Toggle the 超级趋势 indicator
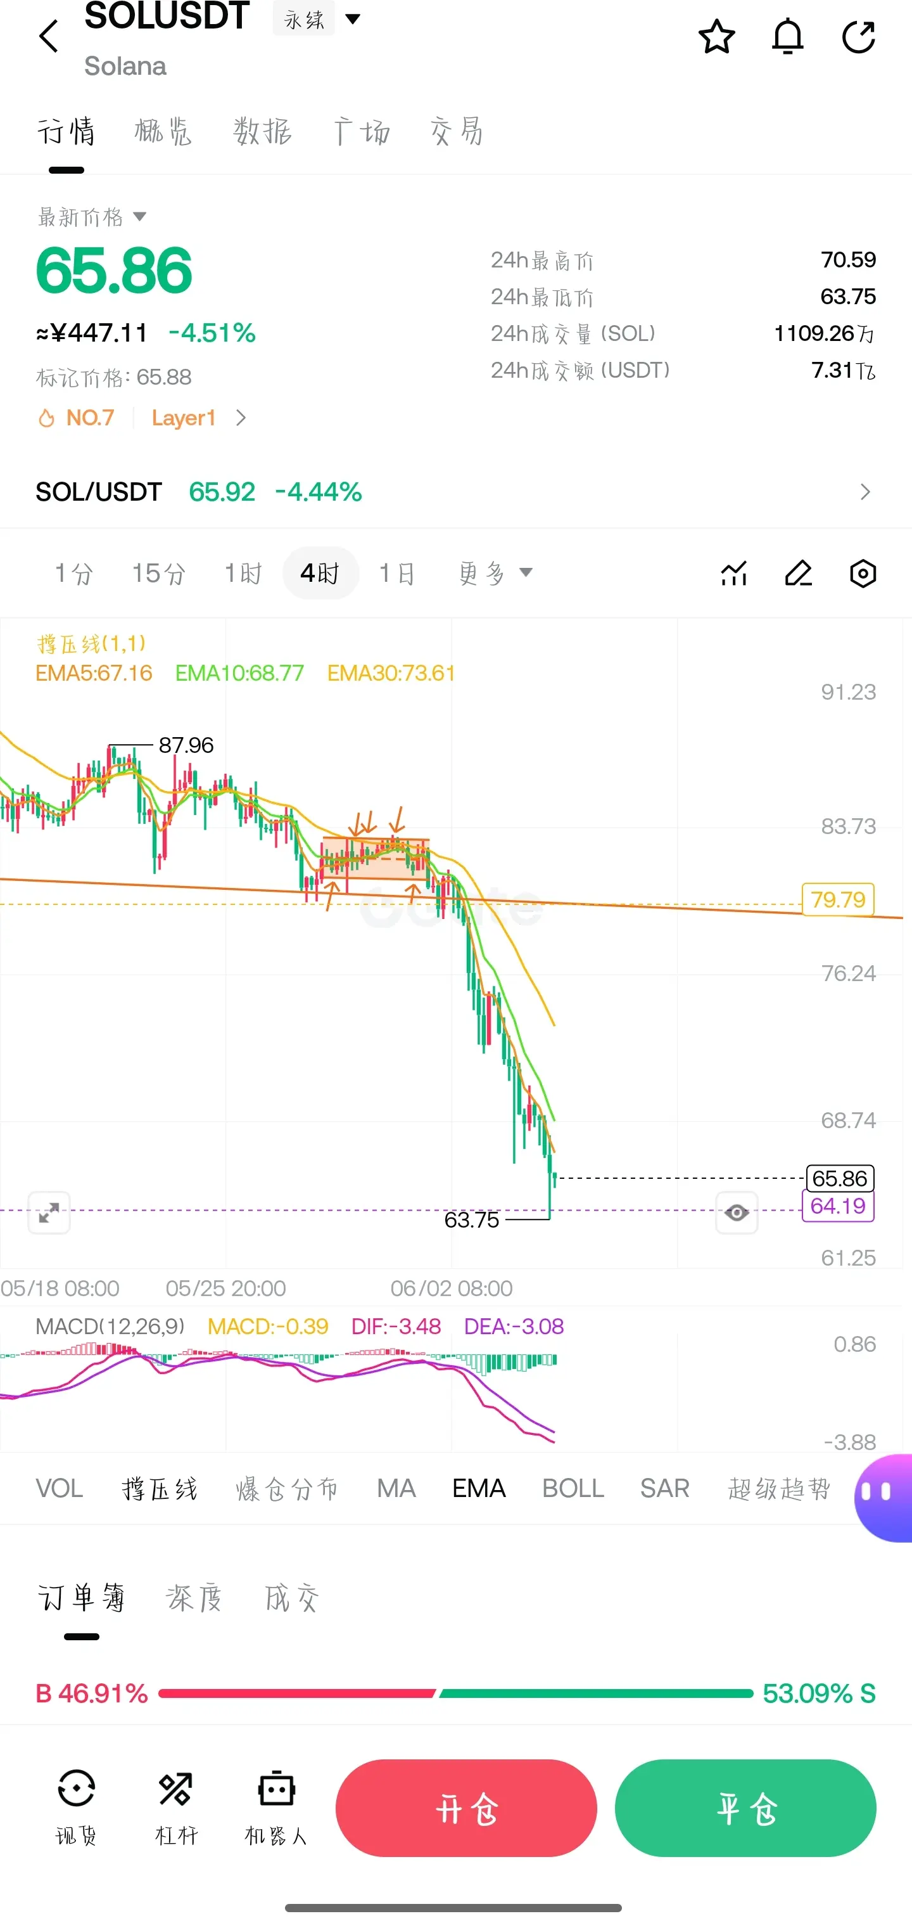912x1928 pixels. 779,1489
